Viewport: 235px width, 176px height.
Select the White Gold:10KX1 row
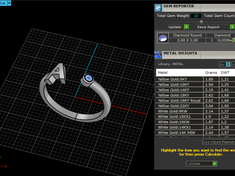click(195, 117)
